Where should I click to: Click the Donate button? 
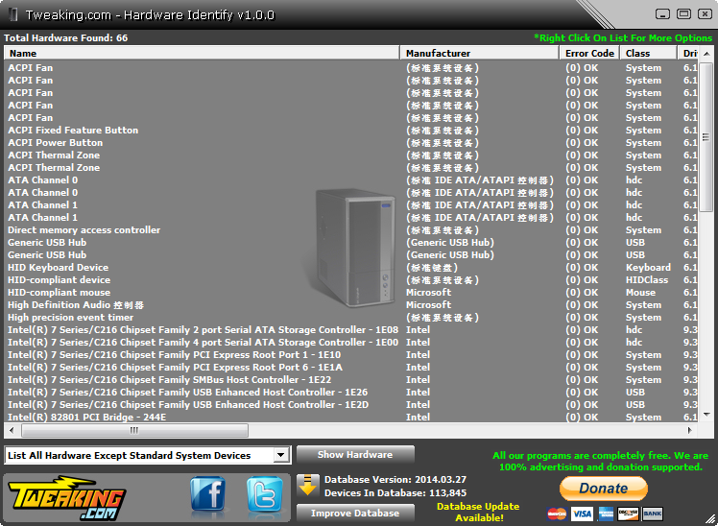tap(604, 488)
